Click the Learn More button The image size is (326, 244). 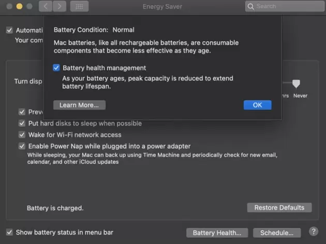79,105
